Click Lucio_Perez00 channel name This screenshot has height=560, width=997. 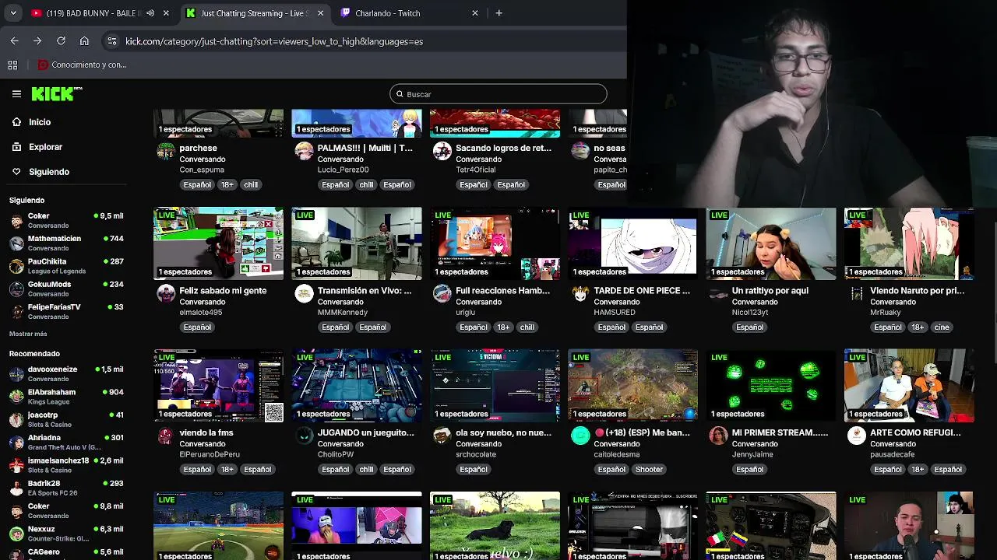pos(343,170)
